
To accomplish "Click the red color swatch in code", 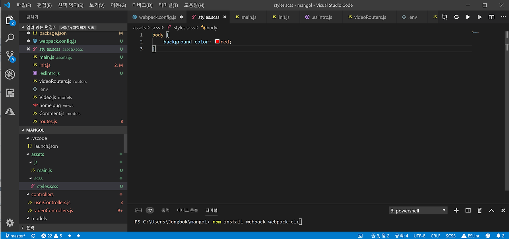I will click(218, 42).
